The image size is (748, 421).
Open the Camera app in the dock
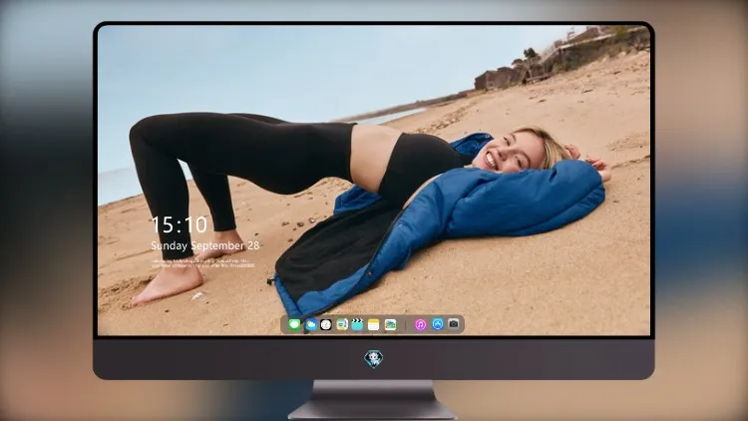pos(454,324)
